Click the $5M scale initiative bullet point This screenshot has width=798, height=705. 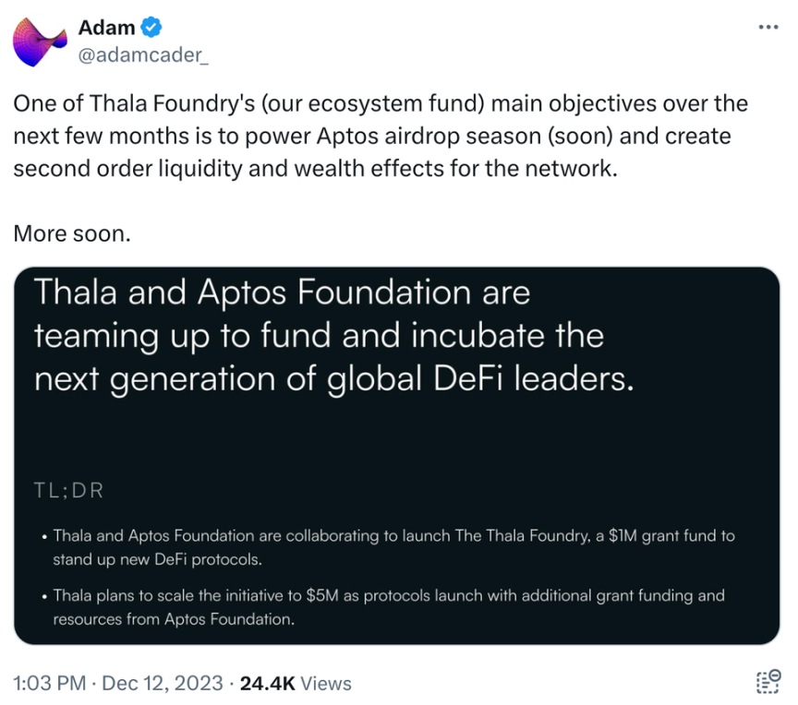(x=384, y=607)
